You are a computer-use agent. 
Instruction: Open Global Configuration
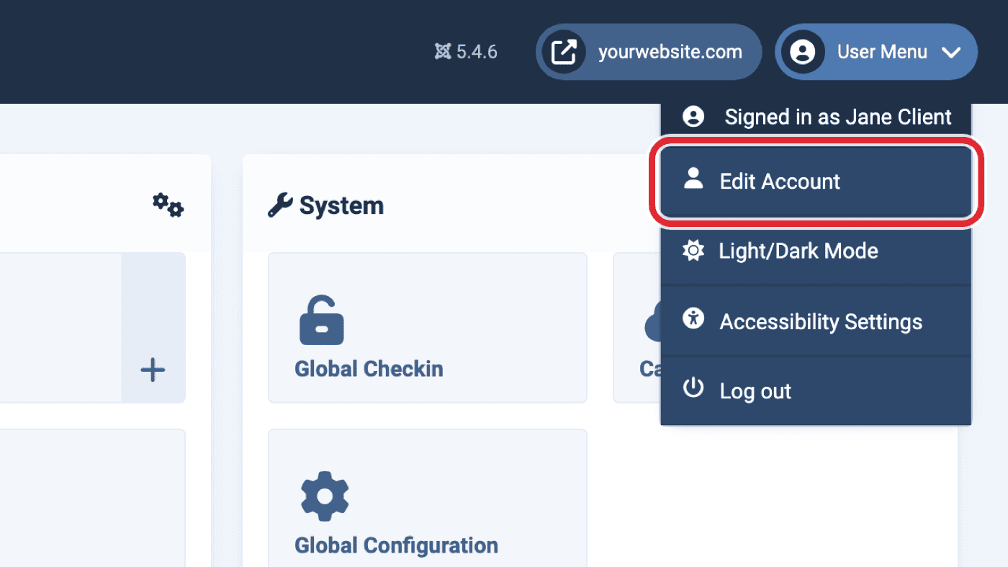[x=428, y=498]
